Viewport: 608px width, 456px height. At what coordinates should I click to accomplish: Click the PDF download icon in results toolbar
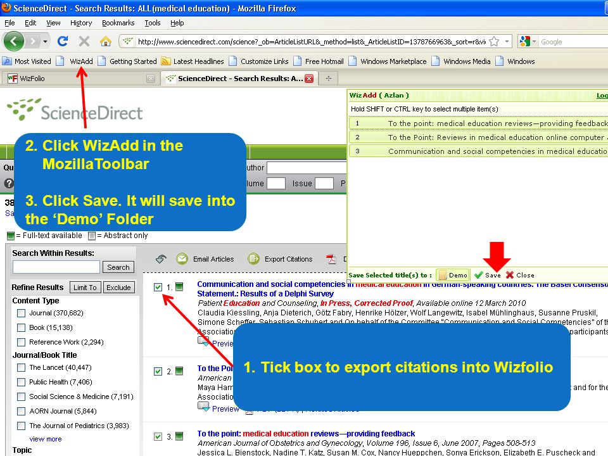pos(331,258)
